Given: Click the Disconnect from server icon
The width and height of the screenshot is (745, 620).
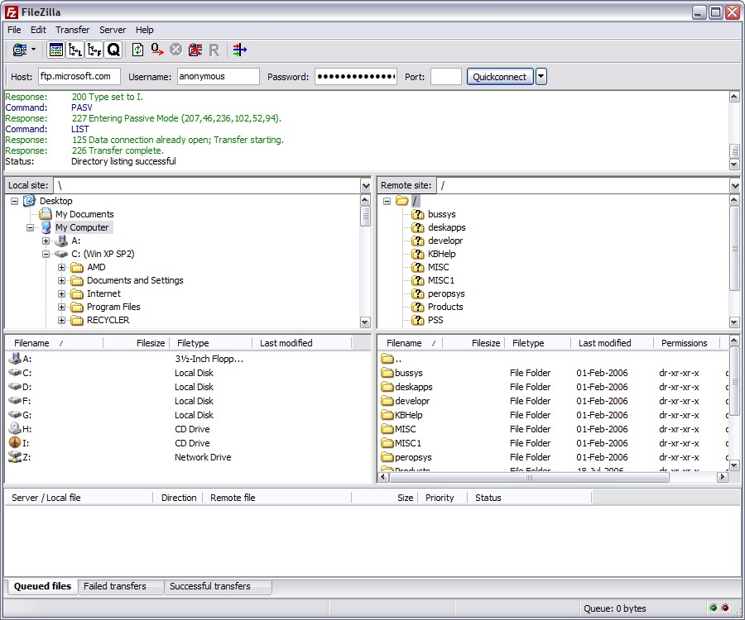Looking at the screenshot, I should pos(195,50).
